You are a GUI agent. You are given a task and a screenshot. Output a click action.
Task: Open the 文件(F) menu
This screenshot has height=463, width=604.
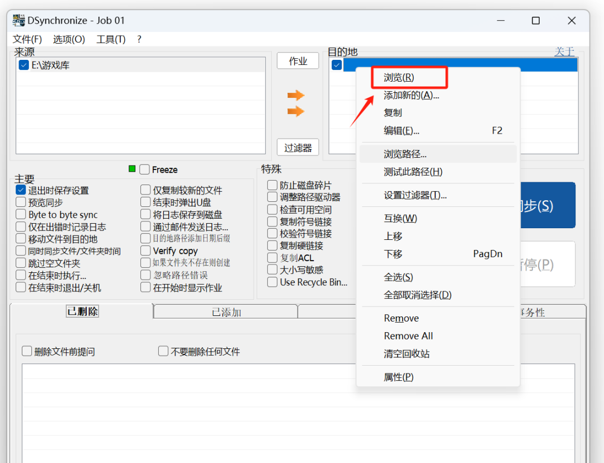(27, 39)
